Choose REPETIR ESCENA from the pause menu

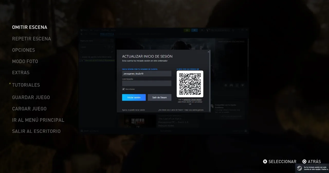pos(31,39)
